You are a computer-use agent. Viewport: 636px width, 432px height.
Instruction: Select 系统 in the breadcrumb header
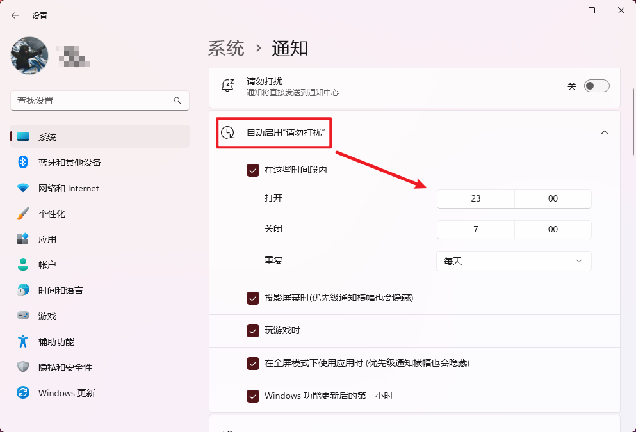(x=225, y=48)
